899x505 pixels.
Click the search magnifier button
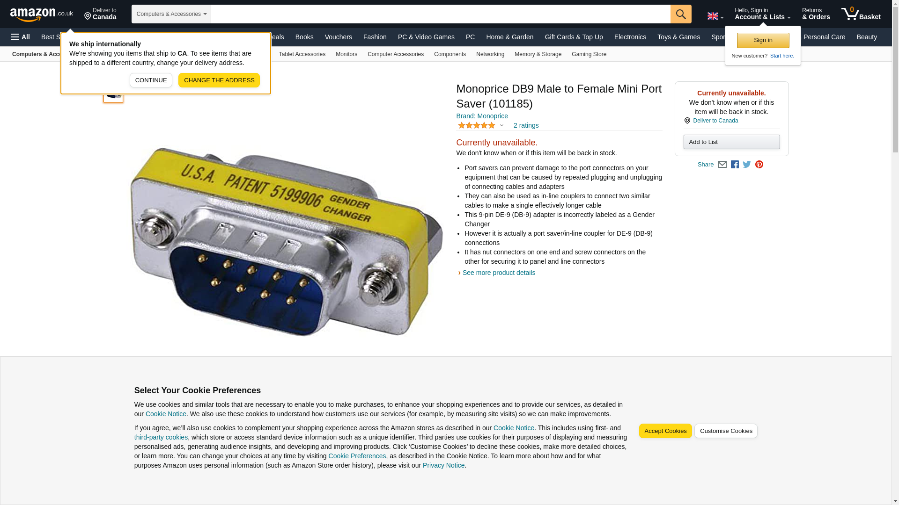click(x=681, y=14)
